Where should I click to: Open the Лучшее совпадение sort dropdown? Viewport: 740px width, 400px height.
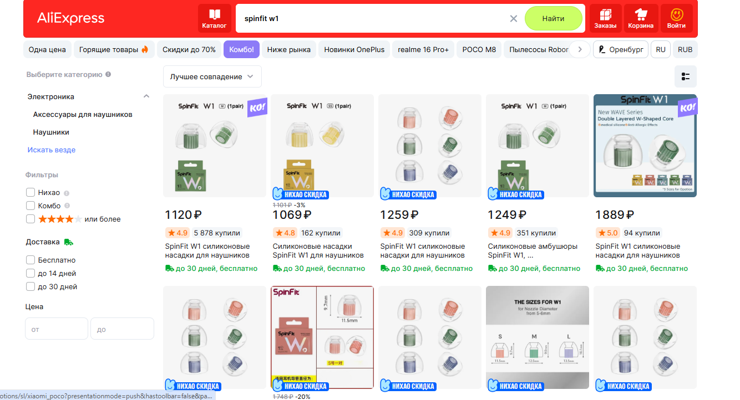212,76
